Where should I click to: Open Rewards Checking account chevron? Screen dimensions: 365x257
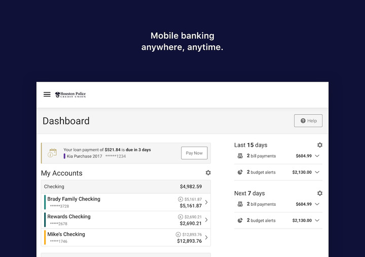click(x=206, y=220)
